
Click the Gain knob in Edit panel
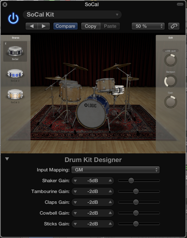[x=170, y=102]
